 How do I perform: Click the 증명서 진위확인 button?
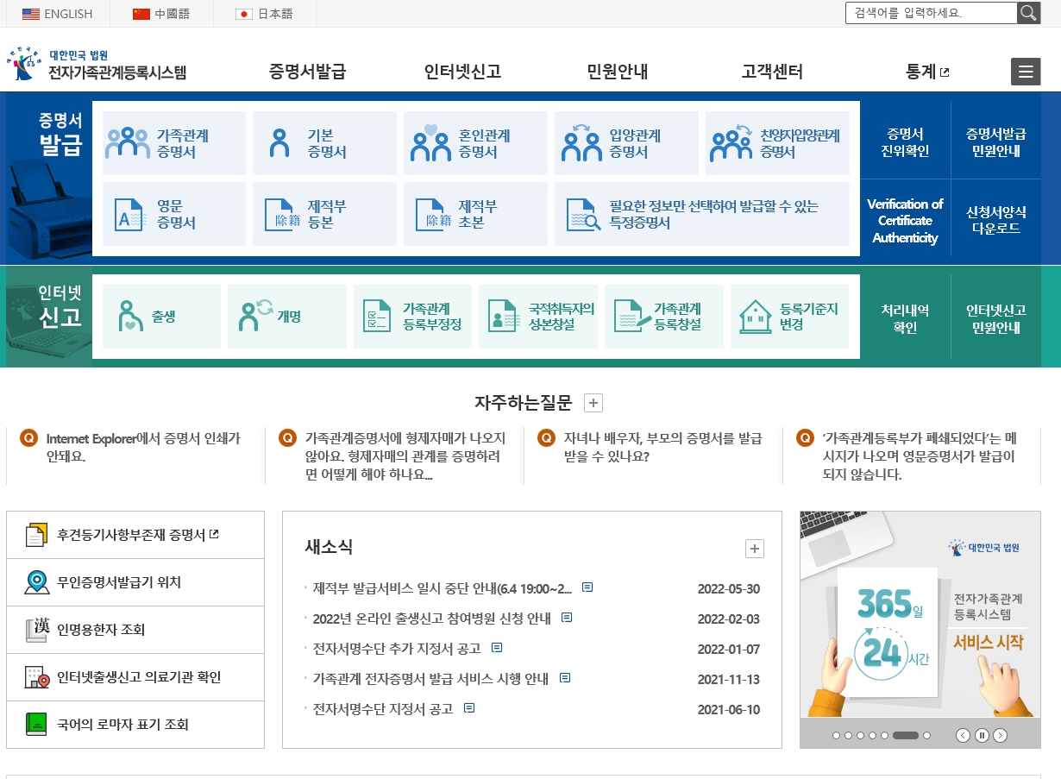pos(905,143)
